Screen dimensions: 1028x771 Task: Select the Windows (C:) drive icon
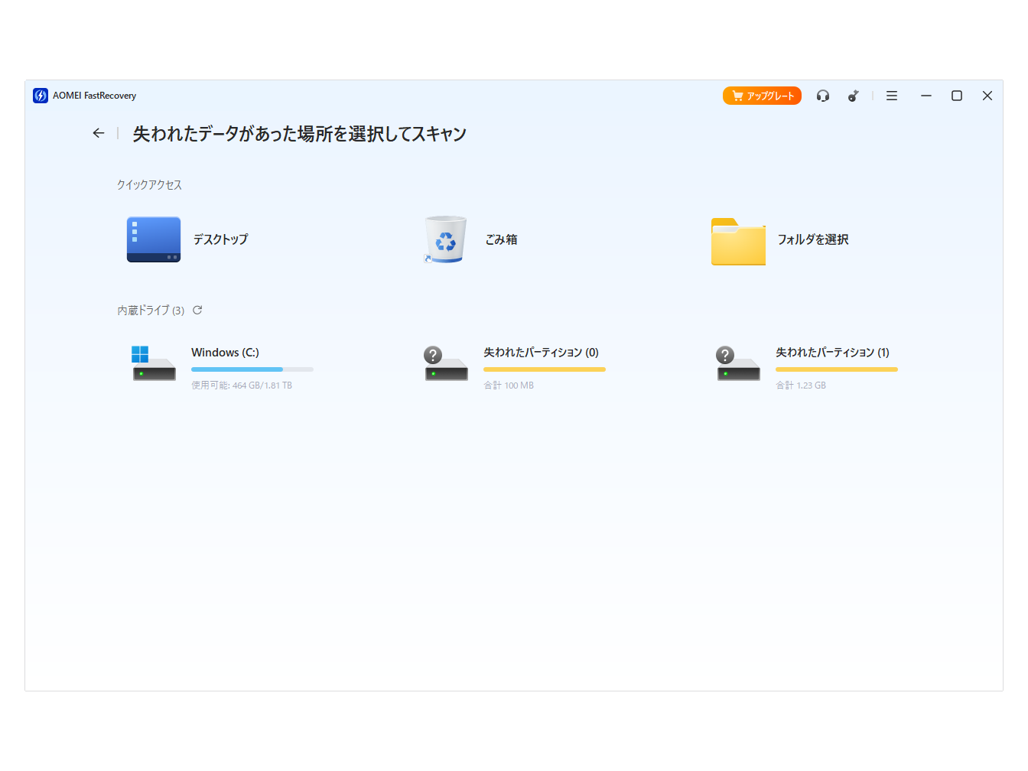click(x=154, y=363)
